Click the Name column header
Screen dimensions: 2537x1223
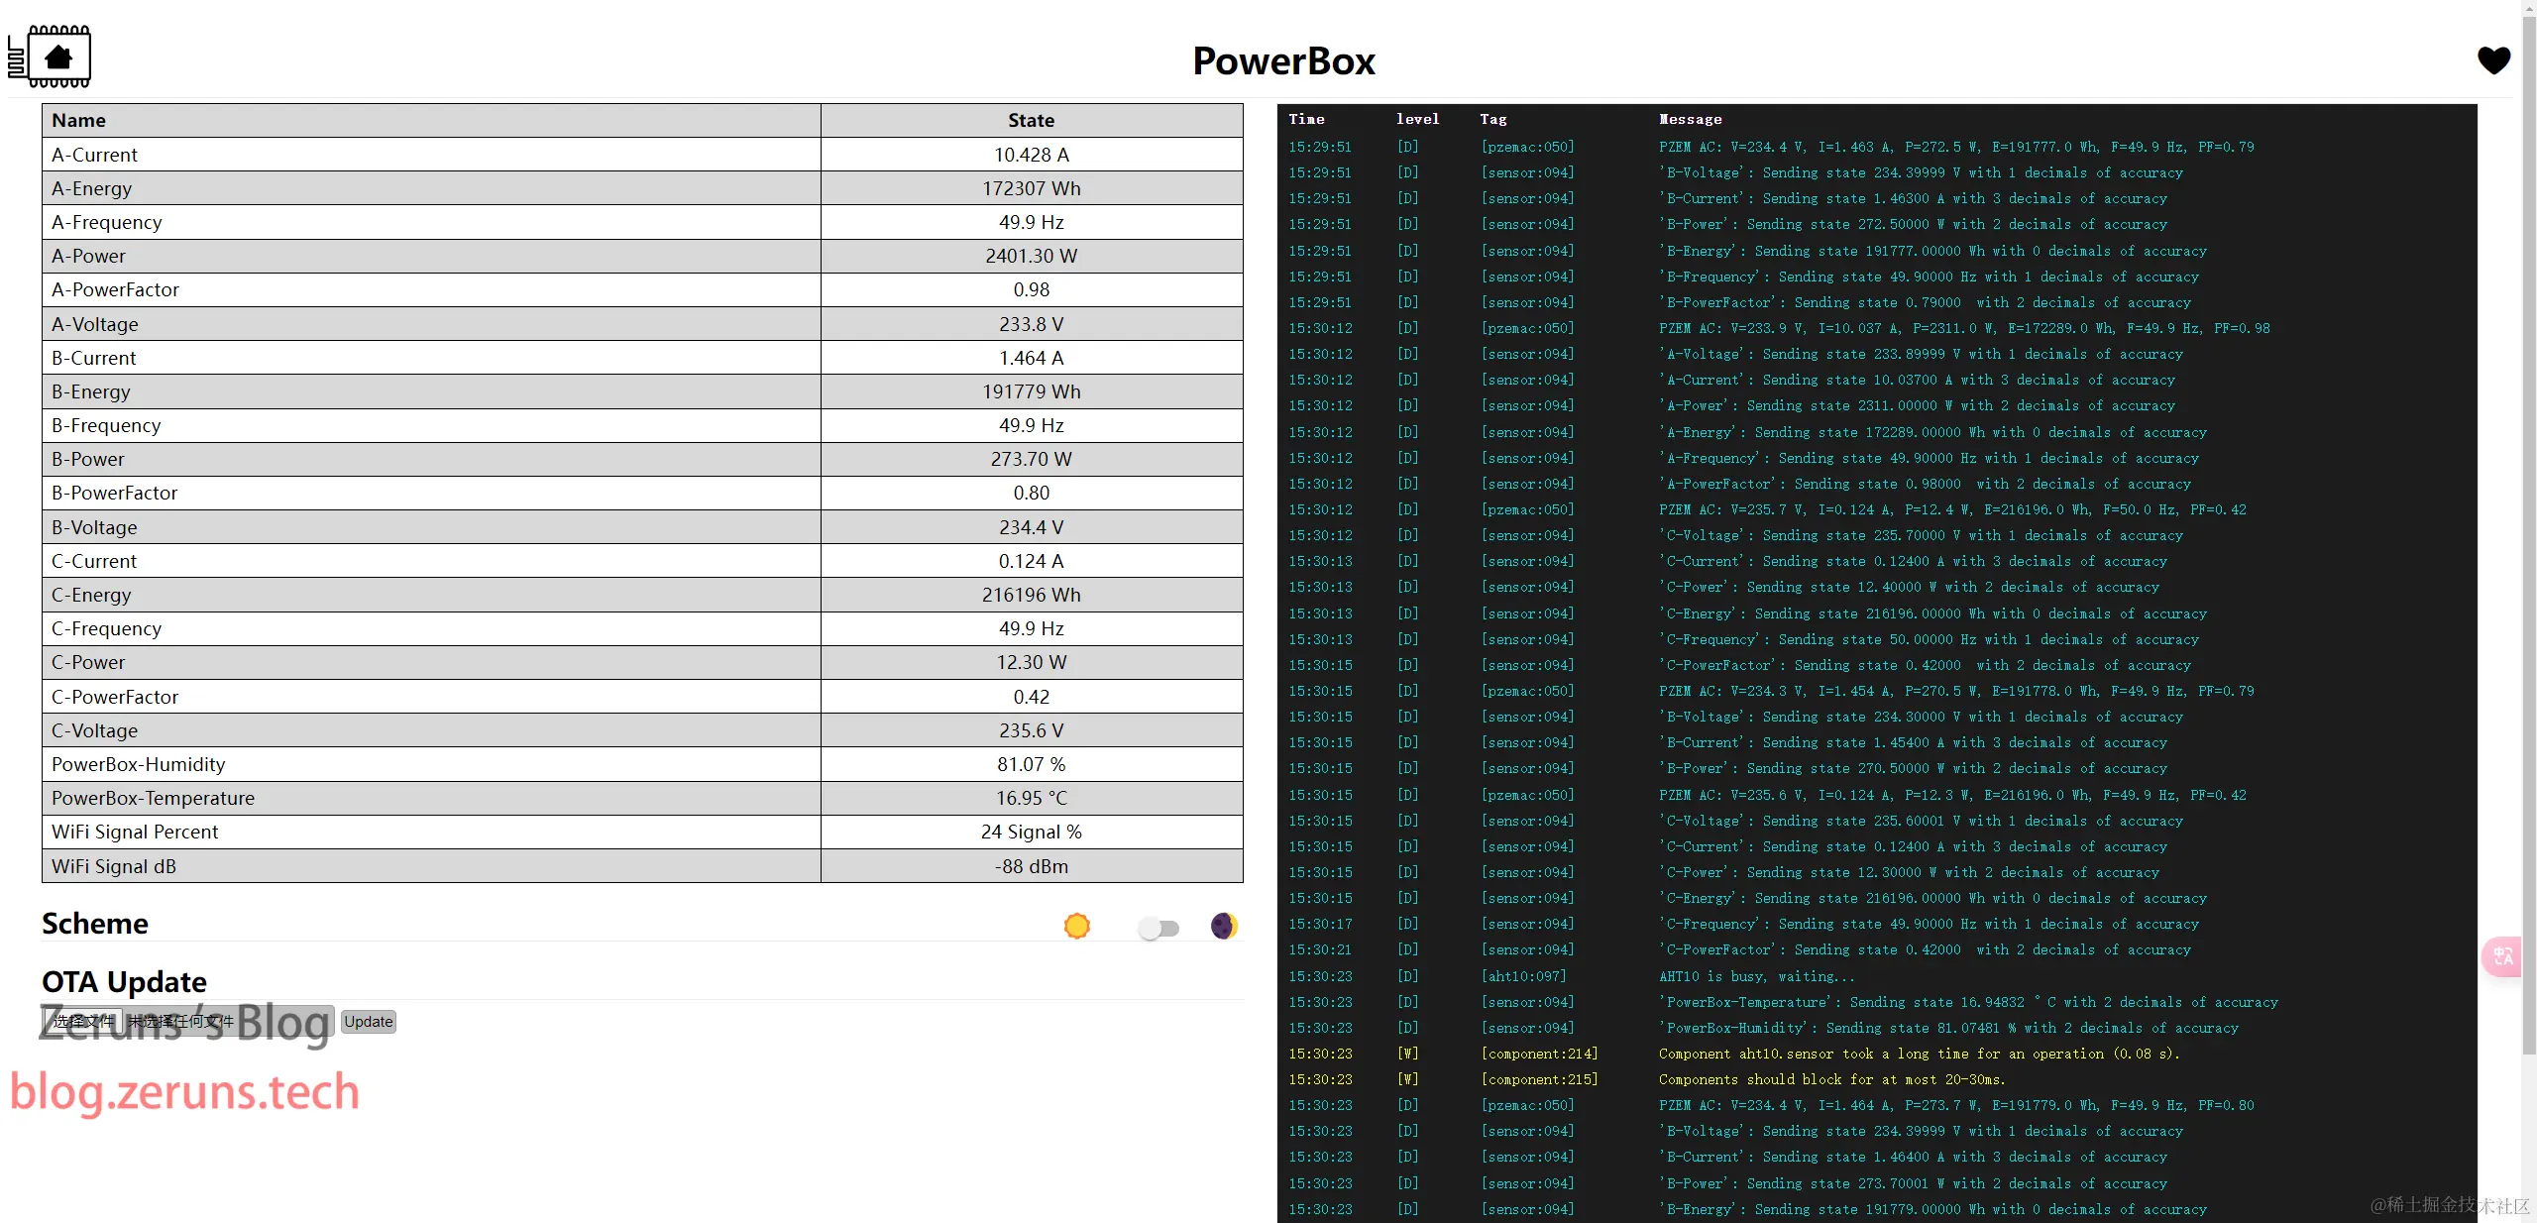tap(79, 120)
